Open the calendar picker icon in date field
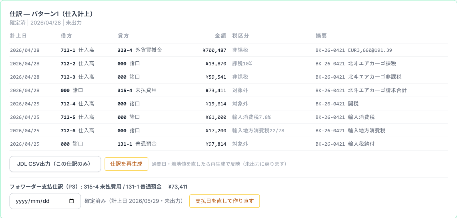The image size is (457, 218). 71,201
